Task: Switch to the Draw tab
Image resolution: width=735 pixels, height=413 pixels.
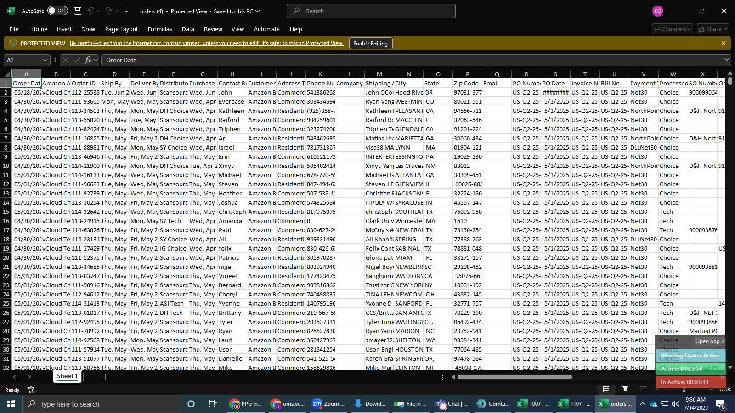Action: (x=88, y=29)
